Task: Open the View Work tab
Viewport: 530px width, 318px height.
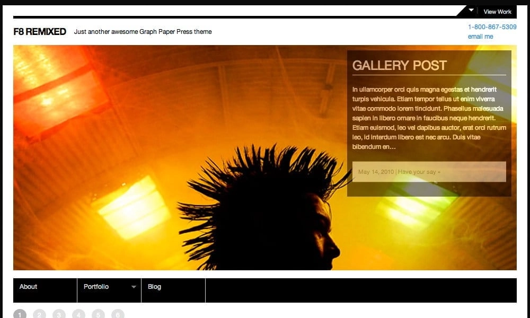Action: (497, 12)
